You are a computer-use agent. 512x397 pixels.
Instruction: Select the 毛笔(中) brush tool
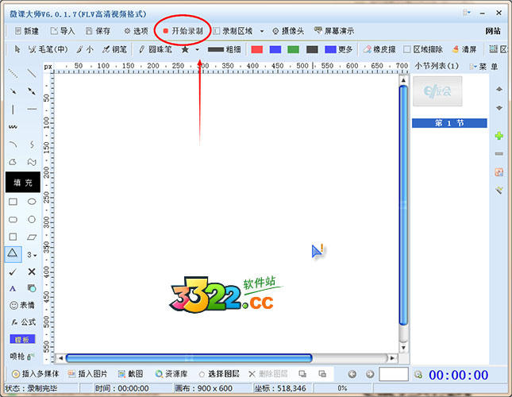[x=48, y=49]
